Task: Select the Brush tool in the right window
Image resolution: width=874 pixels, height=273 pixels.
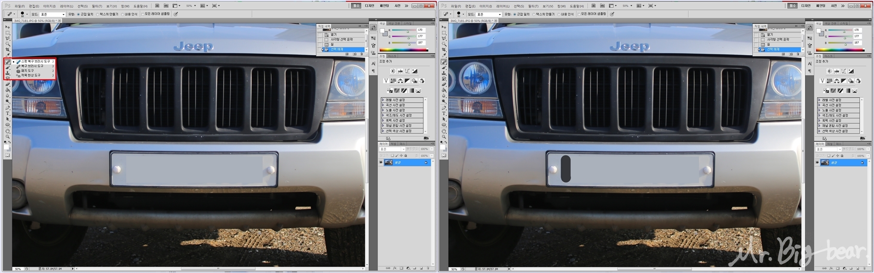Action: point(444,67)
